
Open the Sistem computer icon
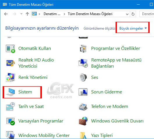point(10,92)
